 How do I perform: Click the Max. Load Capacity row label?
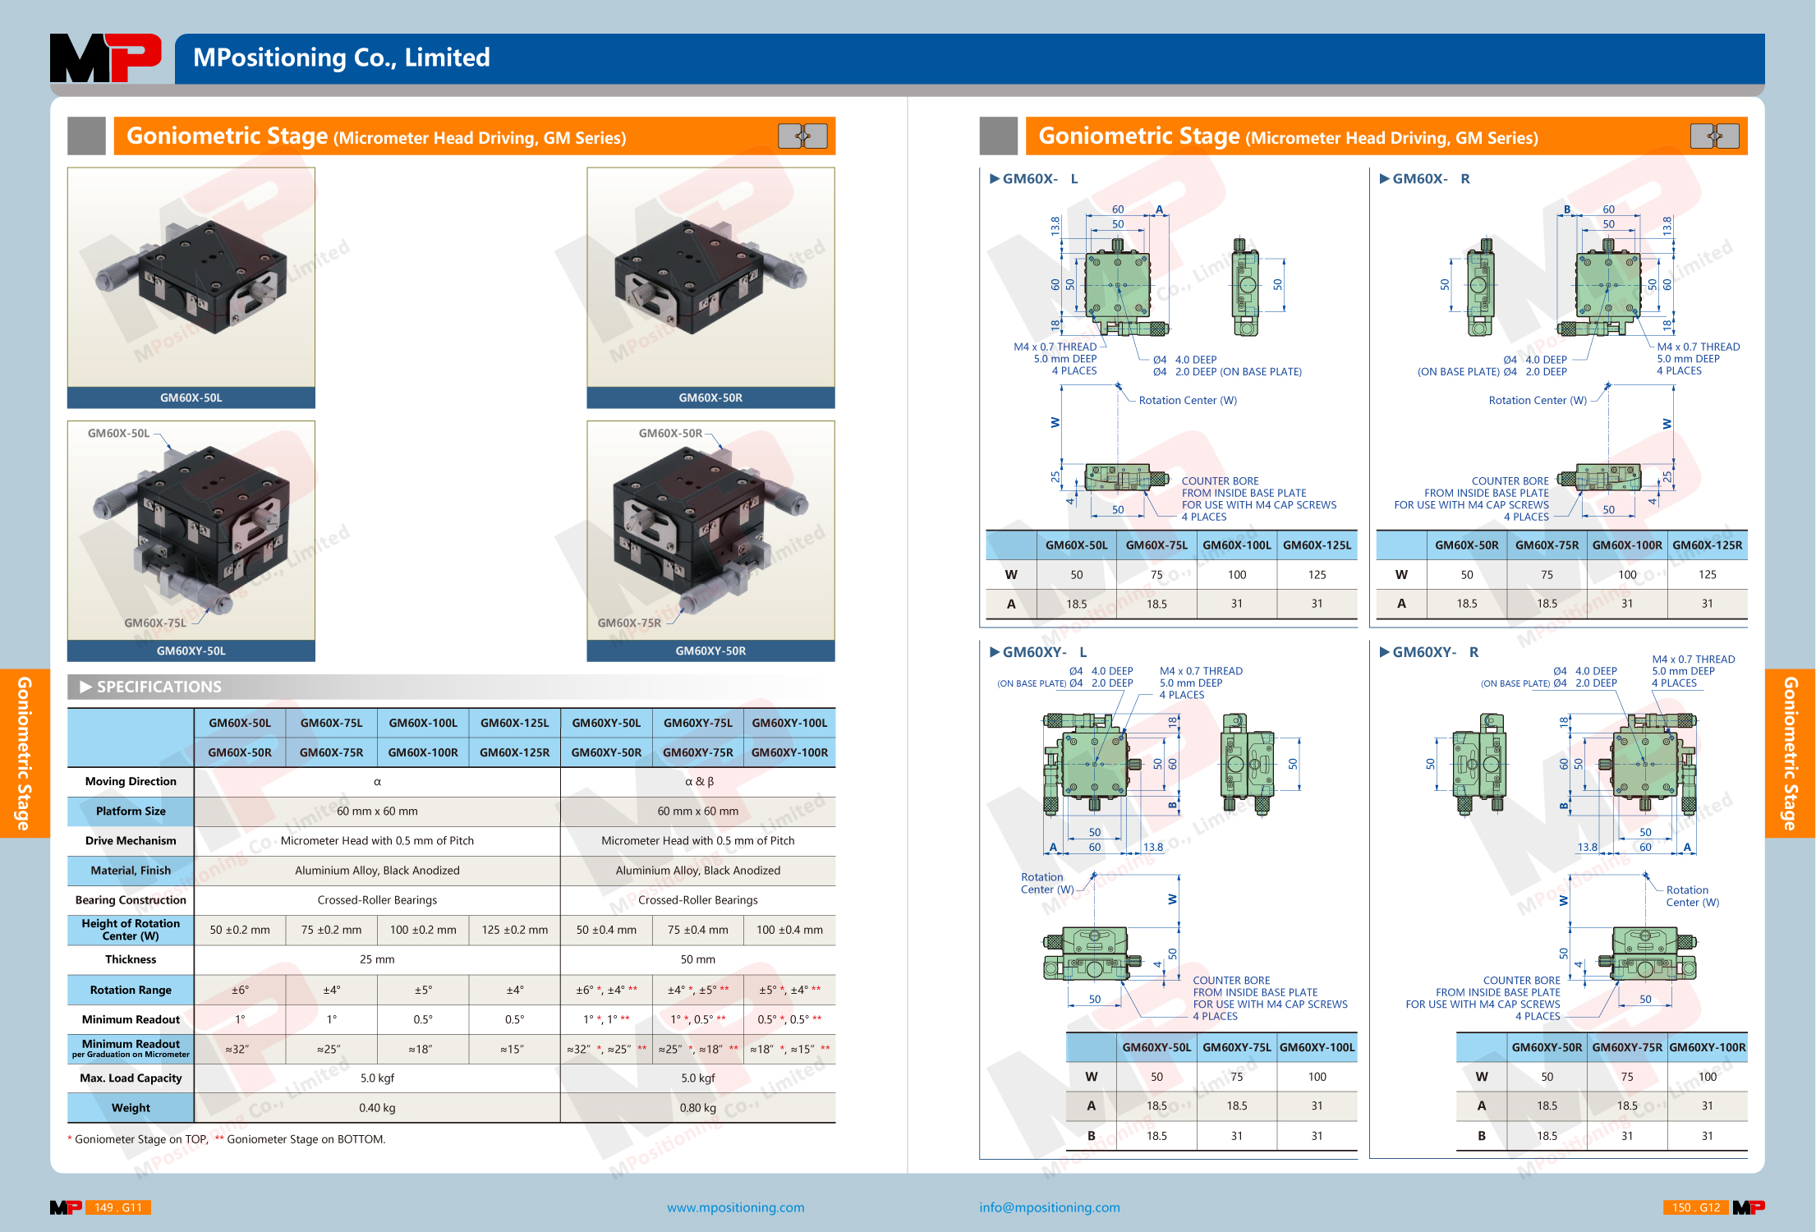(x=131, y=1078)
